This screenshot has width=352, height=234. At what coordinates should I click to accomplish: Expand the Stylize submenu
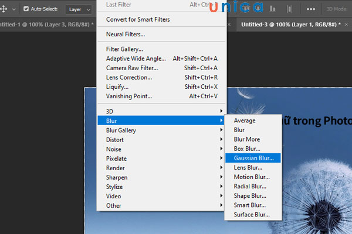(x=162, y=187)
